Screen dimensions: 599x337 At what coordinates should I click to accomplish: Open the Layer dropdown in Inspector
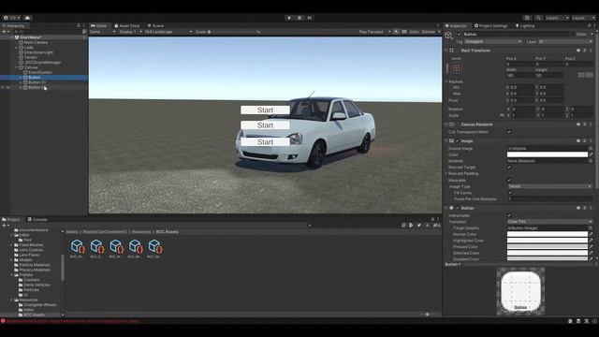pos(565,41)
